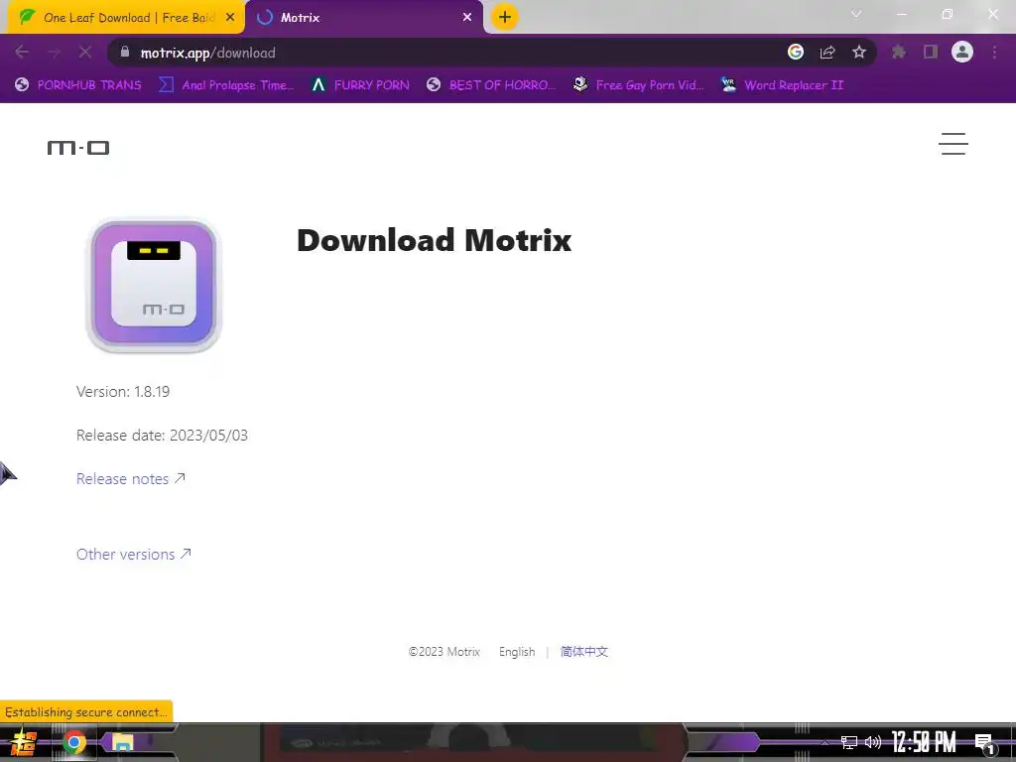Open the Motrix site hamburger menu
This screenshot has height=762, width=1016.
coord(953,144)
